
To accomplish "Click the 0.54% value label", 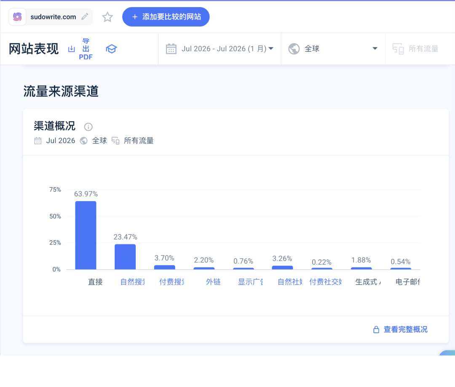I will [401, 262].
